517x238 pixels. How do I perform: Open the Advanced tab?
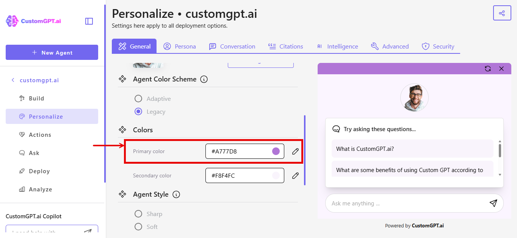pyautogui.click(x=390, y=46)
